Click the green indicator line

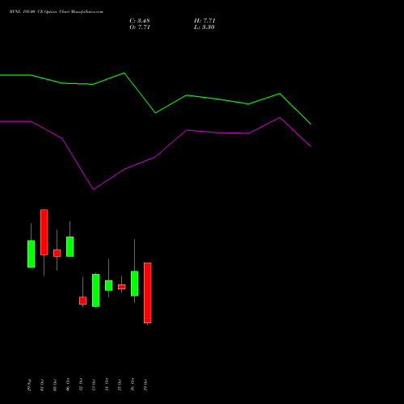pos(155,112)
